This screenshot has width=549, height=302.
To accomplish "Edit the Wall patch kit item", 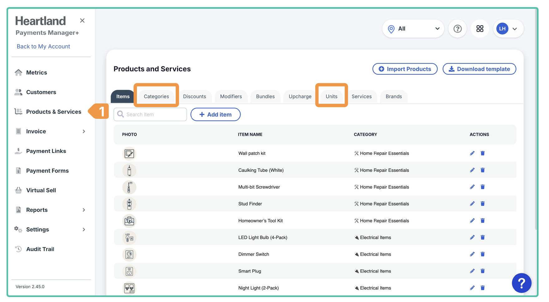I will [x=472, y=153].
